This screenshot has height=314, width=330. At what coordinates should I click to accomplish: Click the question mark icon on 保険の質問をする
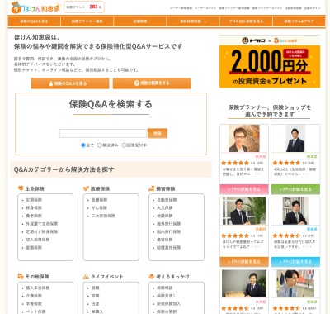tap(137, 83)
